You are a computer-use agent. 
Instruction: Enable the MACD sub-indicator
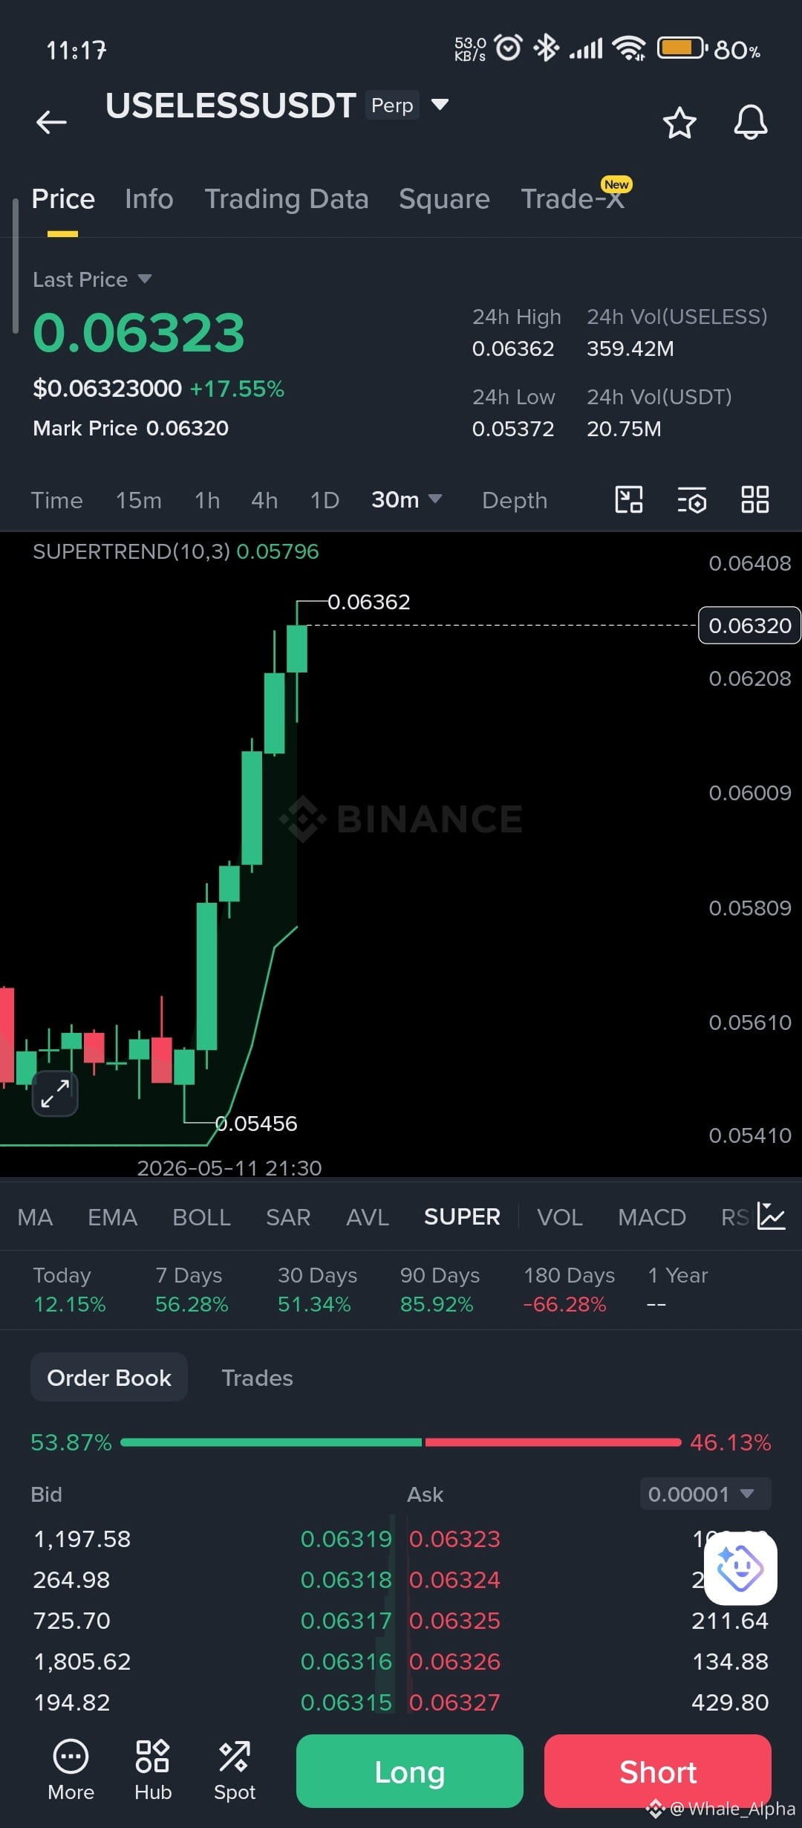pos(652,1217)
